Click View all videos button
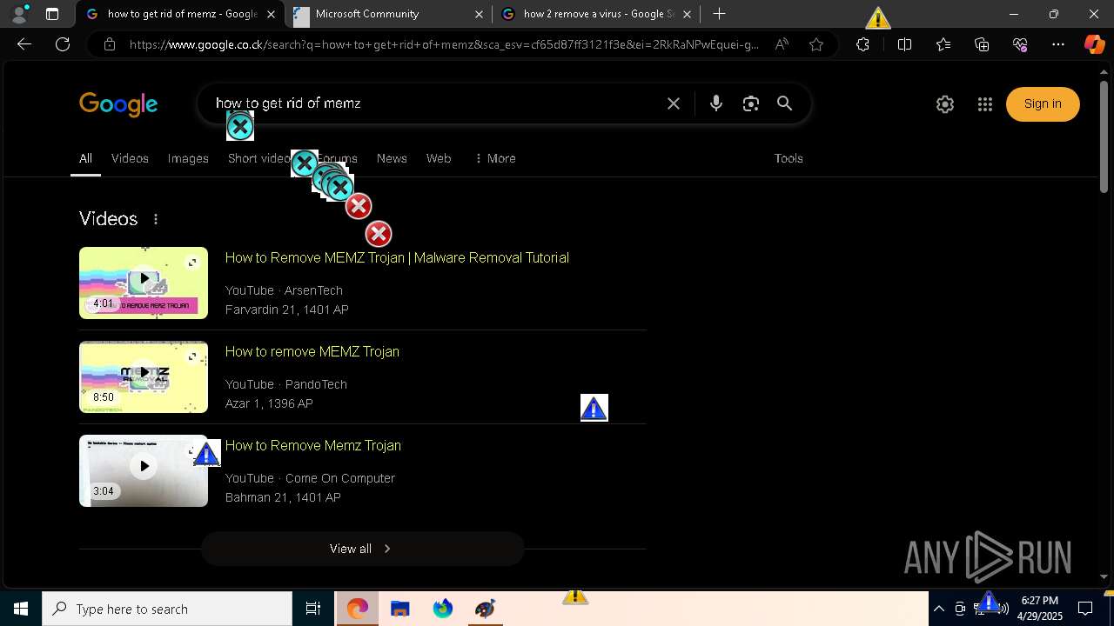The width and height of the screenshot is (1114, 626). click(x=362, y=549)
